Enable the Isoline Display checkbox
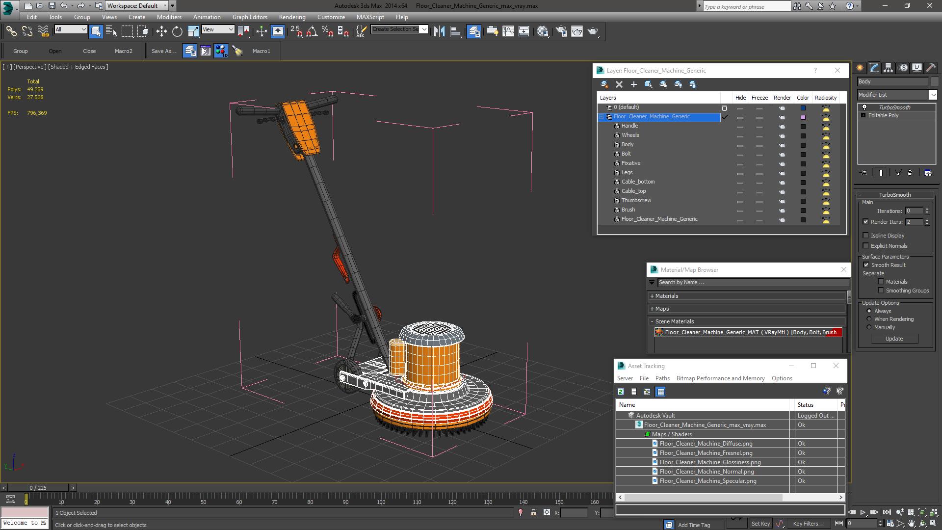The width and height of the screenshot is (942, 530). coord(866,236)
